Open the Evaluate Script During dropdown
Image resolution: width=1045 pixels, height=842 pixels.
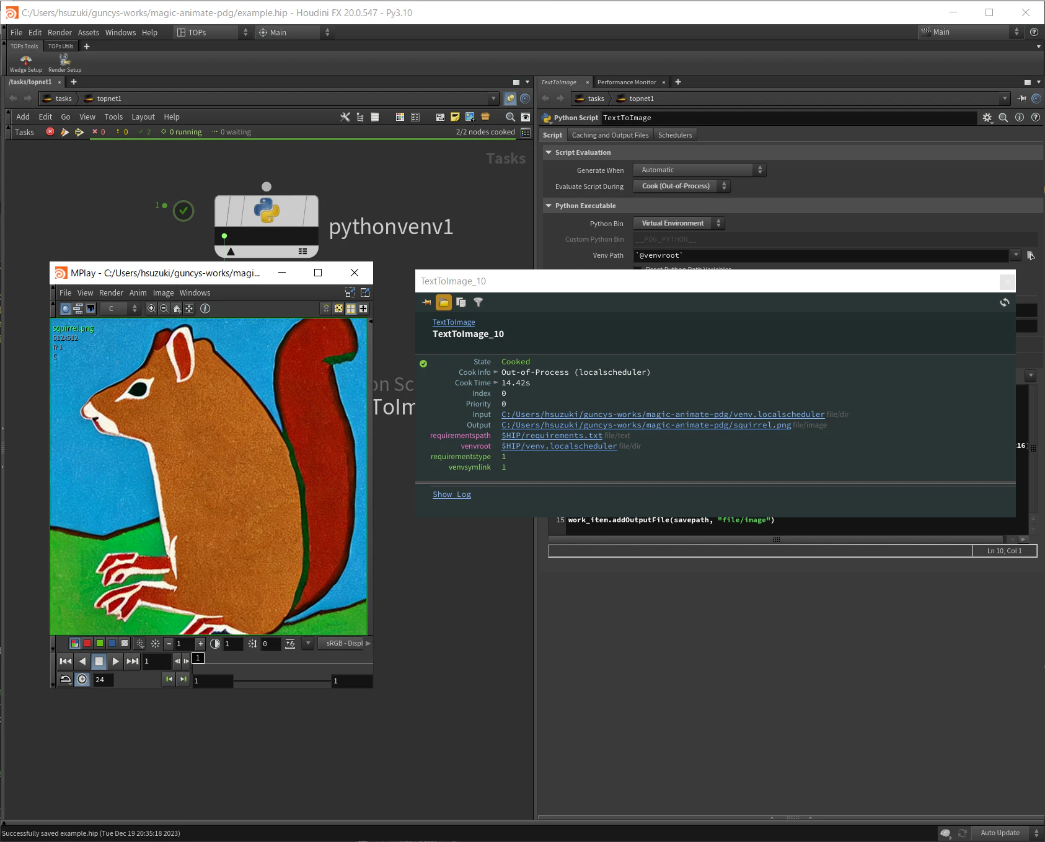click(682, 186)
